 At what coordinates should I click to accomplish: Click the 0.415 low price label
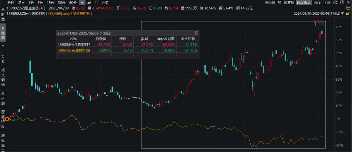coord(14,120)
